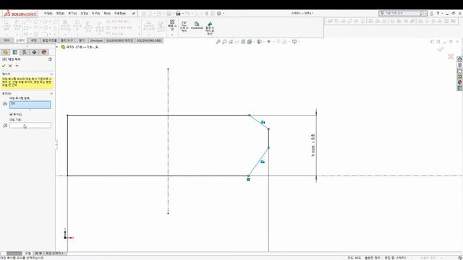Screen dimensions: 463x260
Task: Open the Appearances task pane tab
Action: coord(459,82)
